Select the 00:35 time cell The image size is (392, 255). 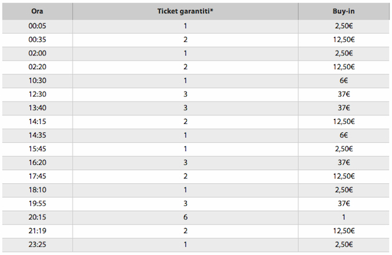point(37,40)
